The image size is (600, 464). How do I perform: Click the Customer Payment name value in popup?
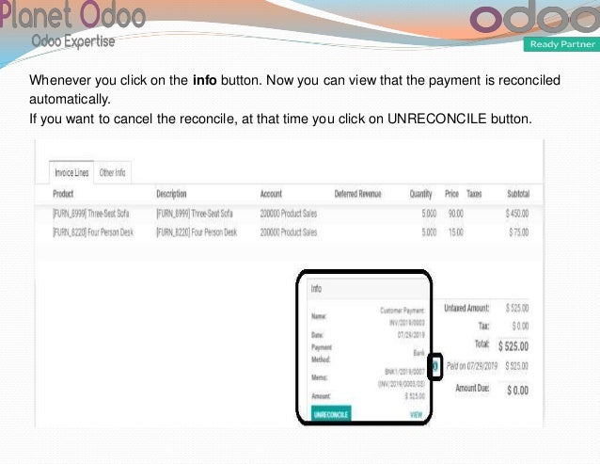pos(403,316)
